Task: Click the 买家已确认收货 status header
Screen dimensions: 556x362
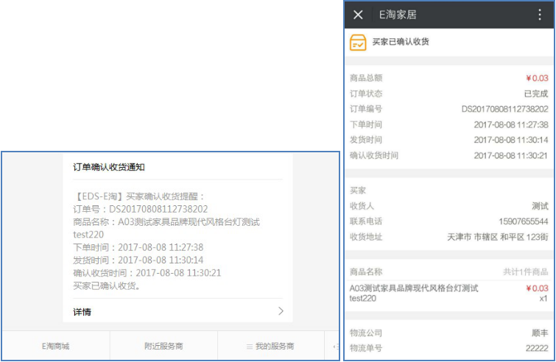Action: coord(401,42)
